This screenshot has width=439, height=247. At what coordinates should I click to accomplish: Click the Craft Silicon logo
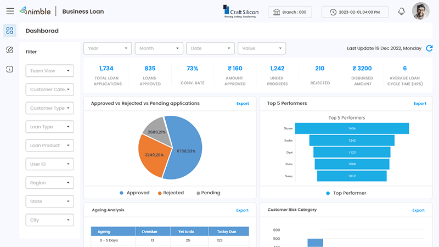click(241, 12)
